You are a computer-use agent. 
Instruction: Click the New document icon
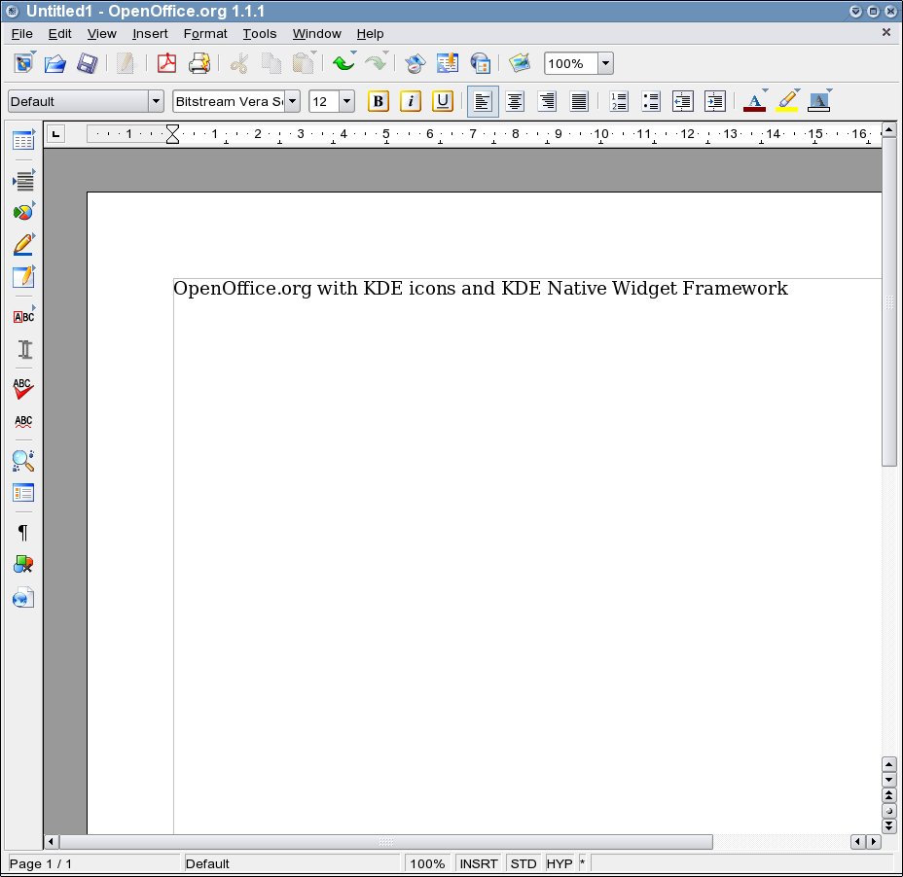click(23, 63)
